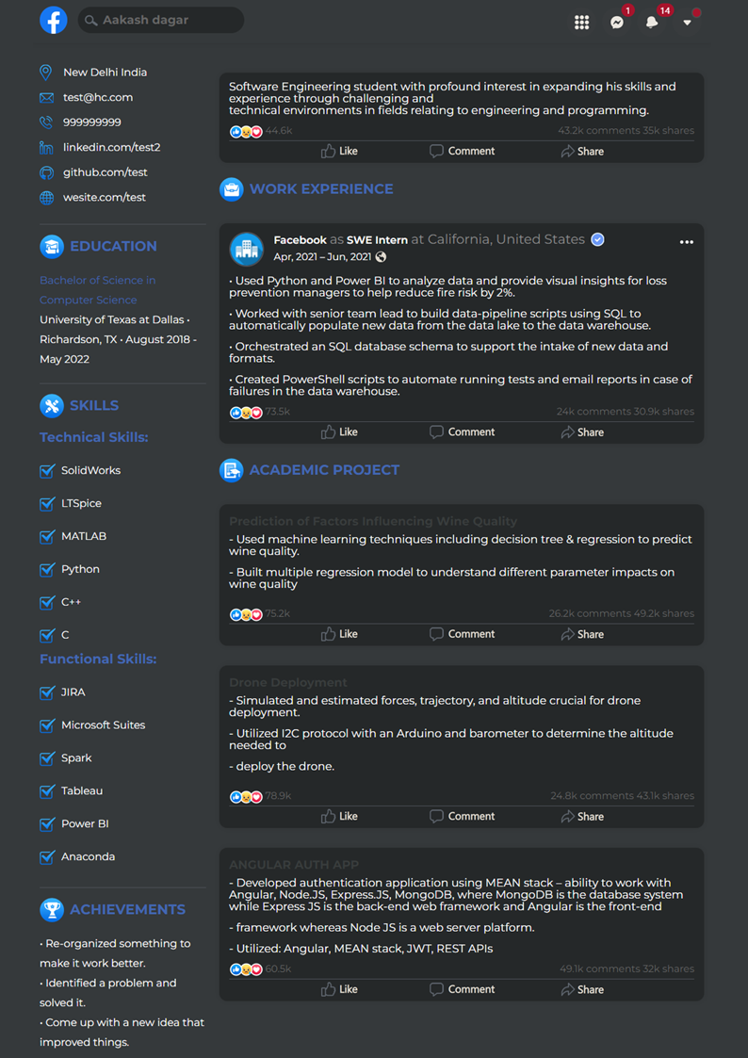748x1058 pixels.
Task: Toggle the Python checkbox
Action: (47, 569)
